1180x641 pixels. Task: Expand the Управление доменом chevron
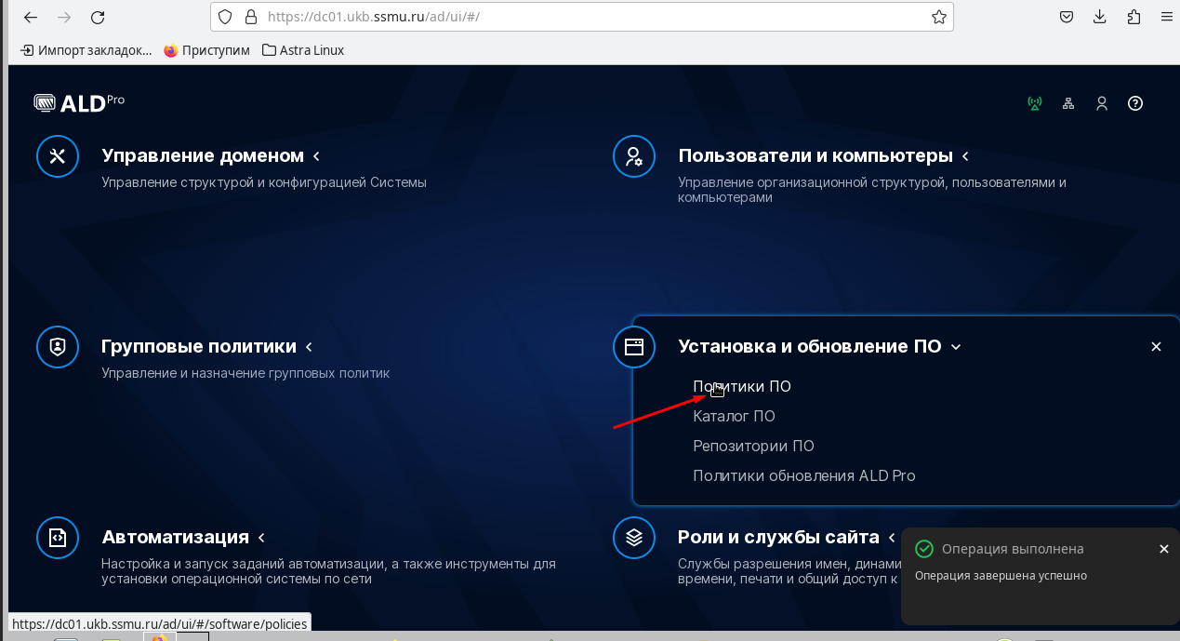tap(316, 155)
